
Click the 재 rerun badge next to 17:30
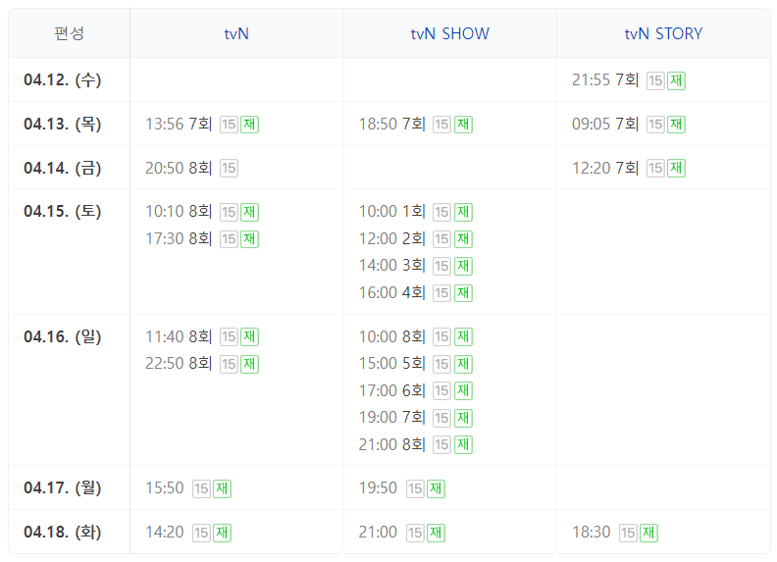[250, 239]
